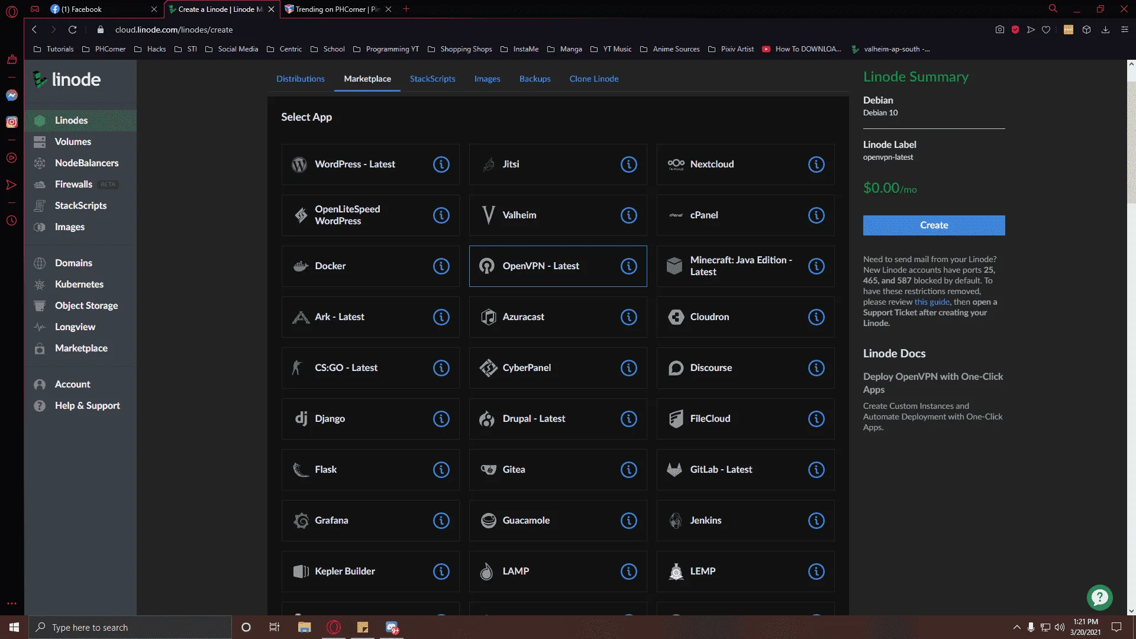Open Docker app info icon
Screen dimensions: 1136x639
(441, 266)
